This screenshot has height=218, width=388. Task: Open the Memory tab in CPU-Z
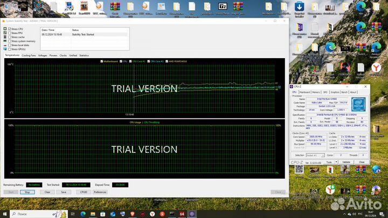[316, 92]
